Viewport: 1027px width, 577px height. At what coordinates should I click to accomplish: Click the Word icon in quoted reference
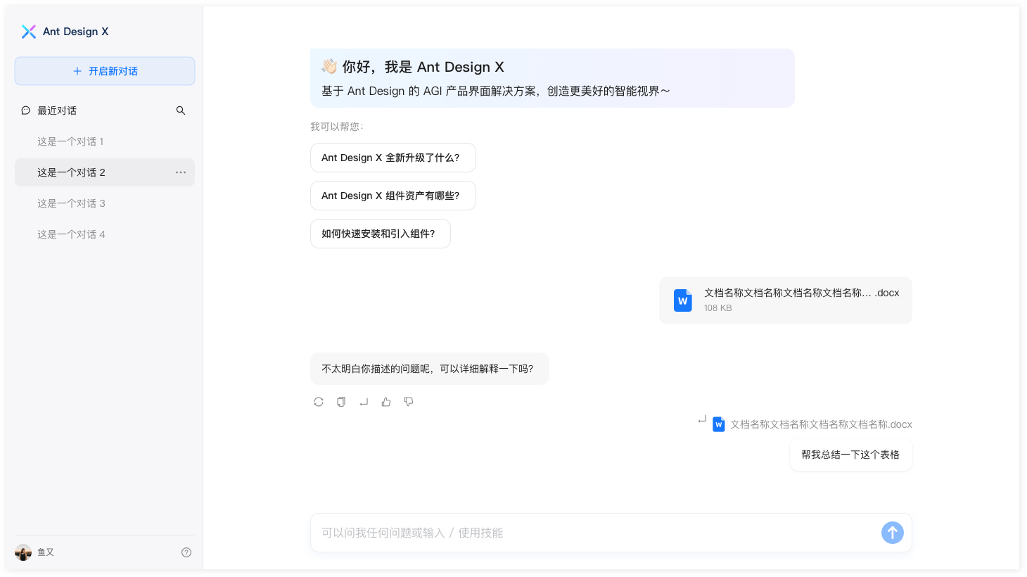(719, 424)
